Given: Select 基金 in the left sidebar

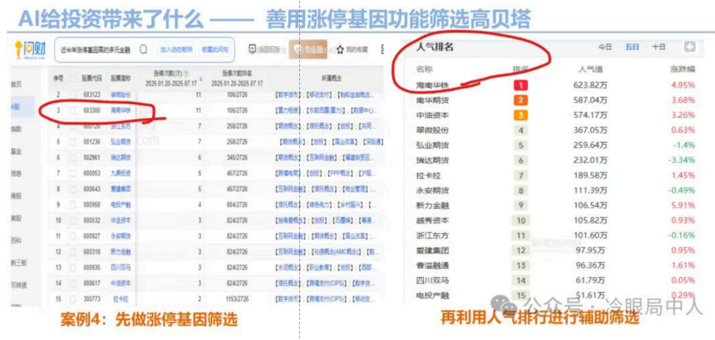Looking at the screenshot, I should pyautogui.click(x=16, y=151).
